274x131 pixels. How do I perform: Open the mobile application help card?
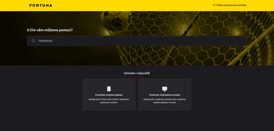[109, 94]
